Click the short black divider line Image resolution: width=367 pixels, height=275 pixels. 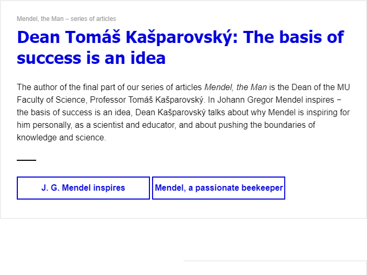(26, 160)
